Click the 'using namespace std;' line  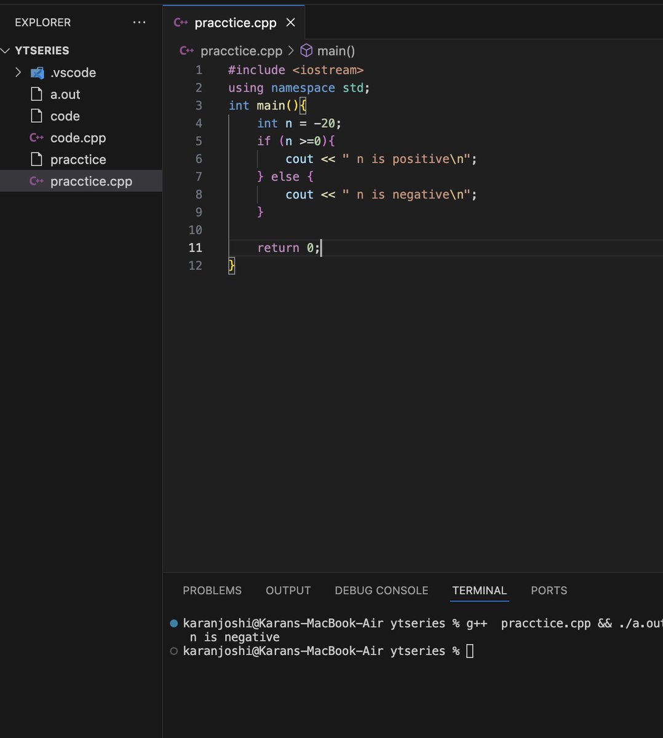click(x=299, y=88)
